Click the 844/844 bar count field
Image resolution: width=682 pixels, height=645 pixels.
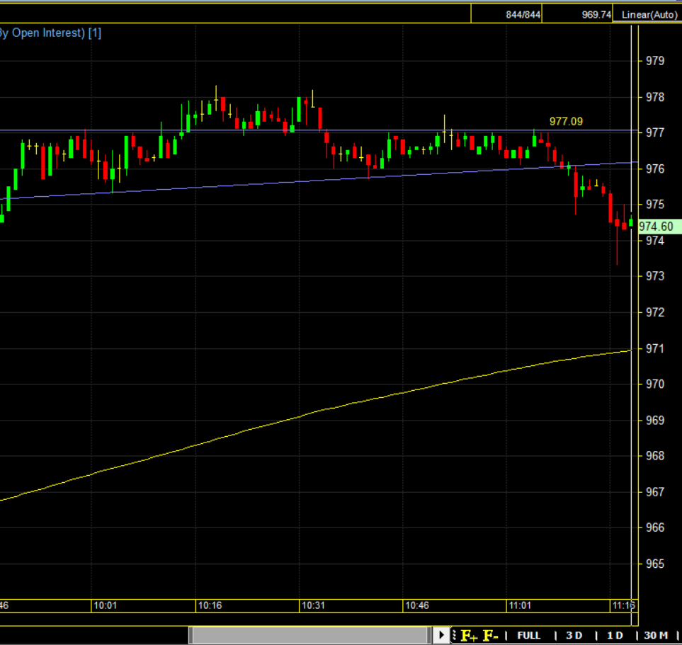(x=506, y=14)
